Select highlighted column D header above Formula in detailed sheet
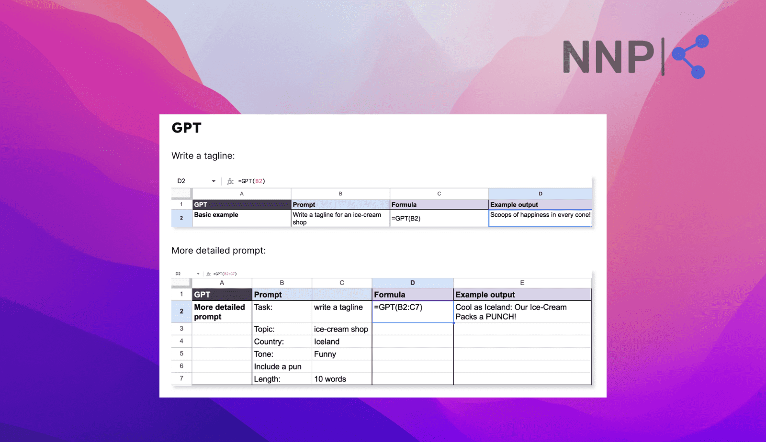This screenshot has height=442, width=766. [x=413, y=283]
